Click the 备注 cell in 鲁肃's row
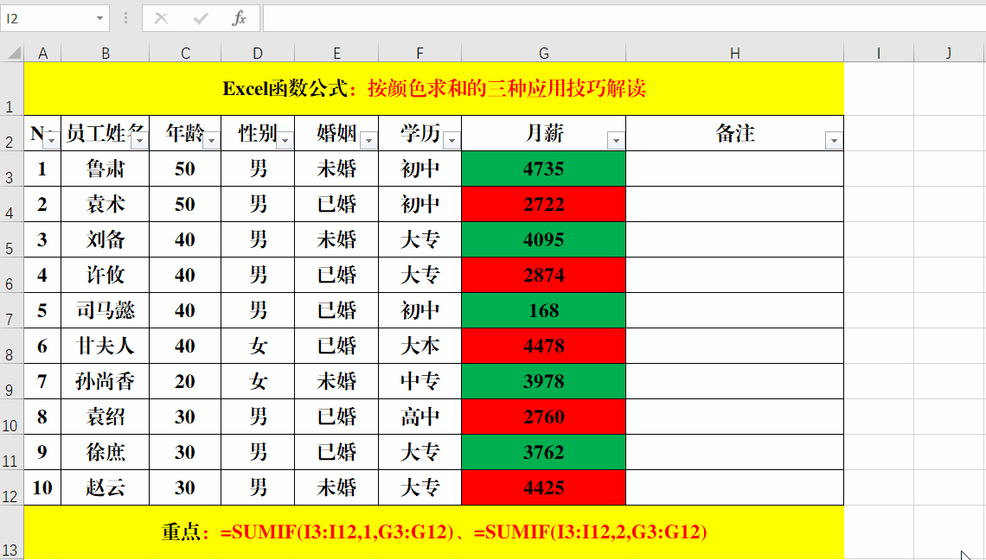The image size is (986, 560). pos(734,169)
